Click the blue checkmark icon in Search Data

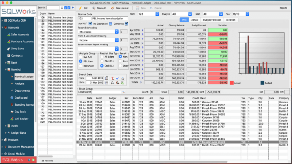(117, 78)
